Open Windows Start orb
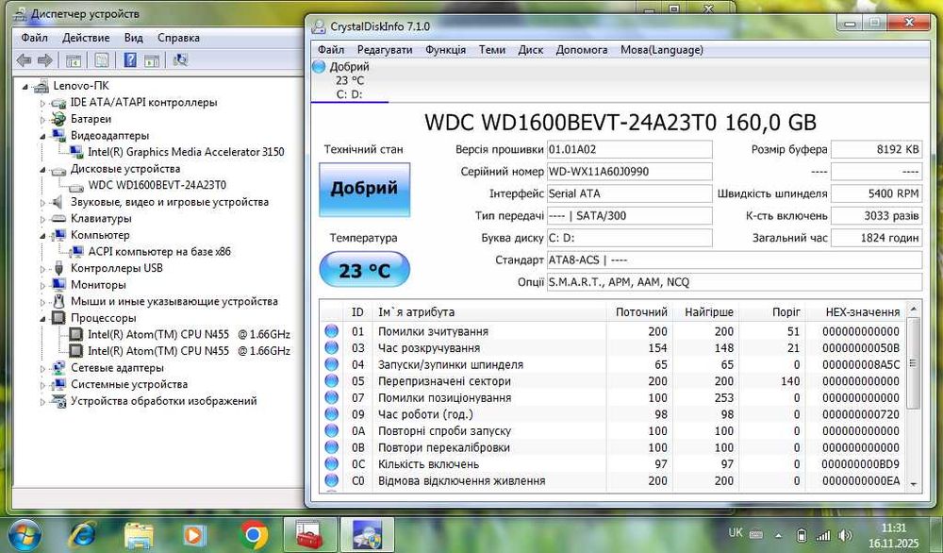 (x=25, y=535)
